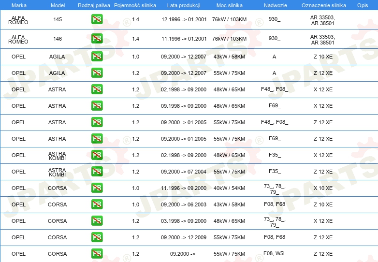Select the Marka column header
Viewport: 378px width, 262px height.
coord(19,5)
